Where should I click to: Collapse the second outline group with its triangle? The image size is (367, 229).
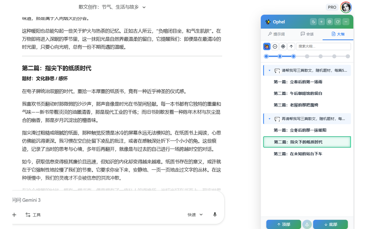pos(269,119)
